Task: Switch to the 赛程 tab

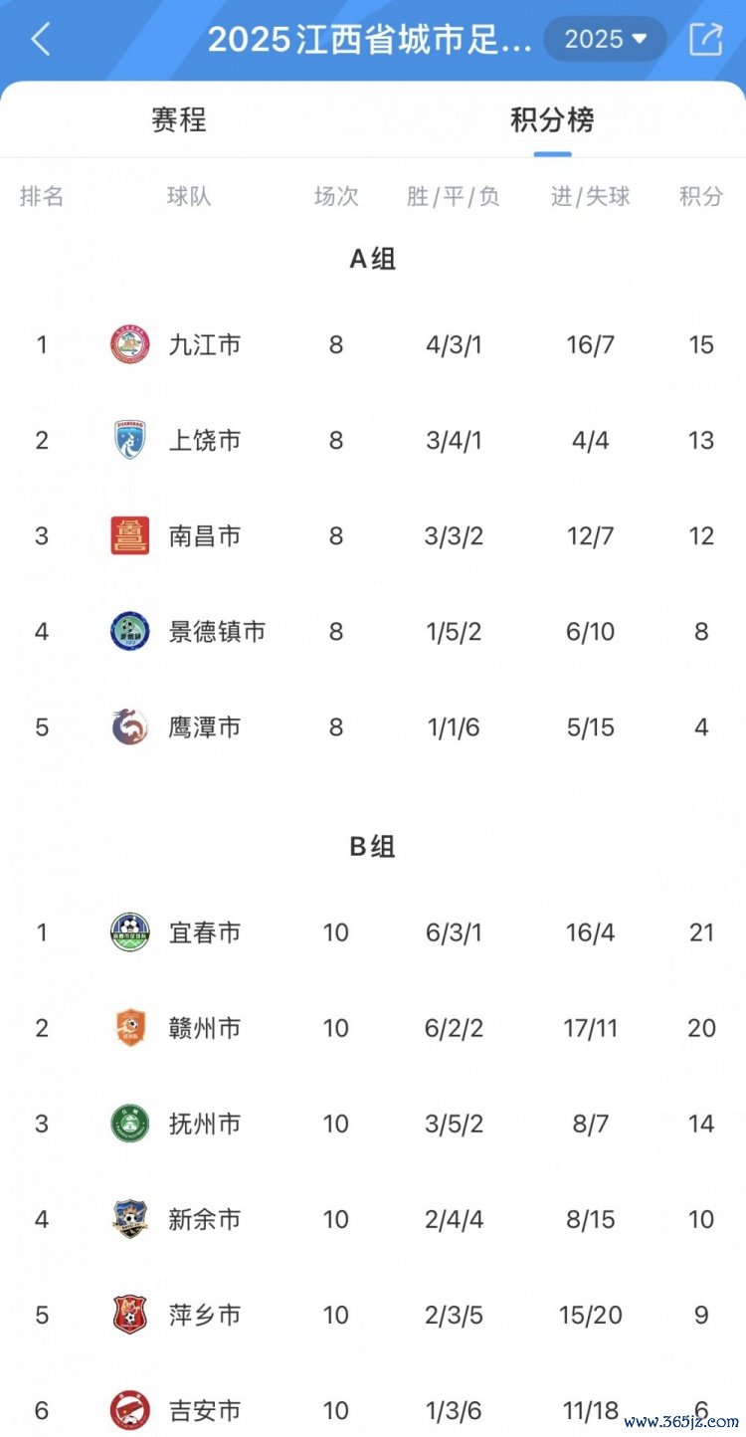Action: click(x=179, y=120)
